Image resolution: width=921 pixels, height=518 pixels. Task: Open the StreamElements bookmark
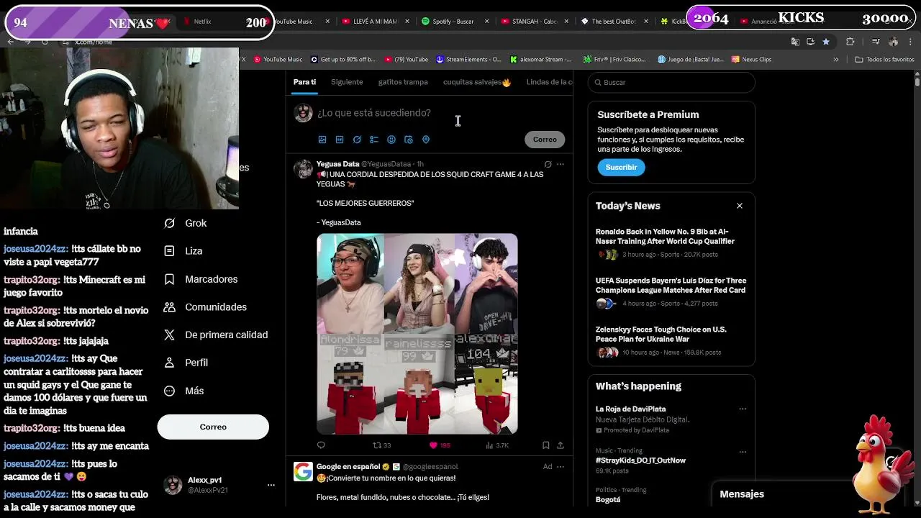pyautogui.click(x=468, y=59)
